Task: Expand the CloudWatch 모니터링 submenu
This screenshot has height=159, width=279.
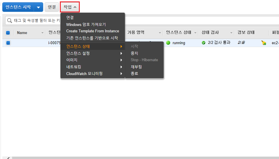Action: [93, 74]
